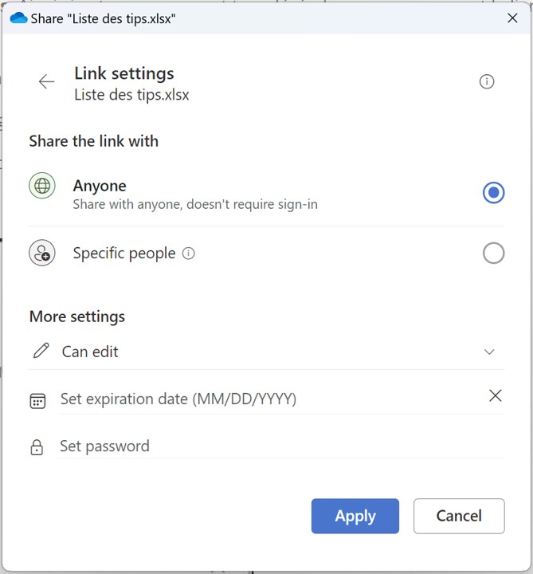Click the Specific people person icon

pyautogui.click(x=42, y=254)
